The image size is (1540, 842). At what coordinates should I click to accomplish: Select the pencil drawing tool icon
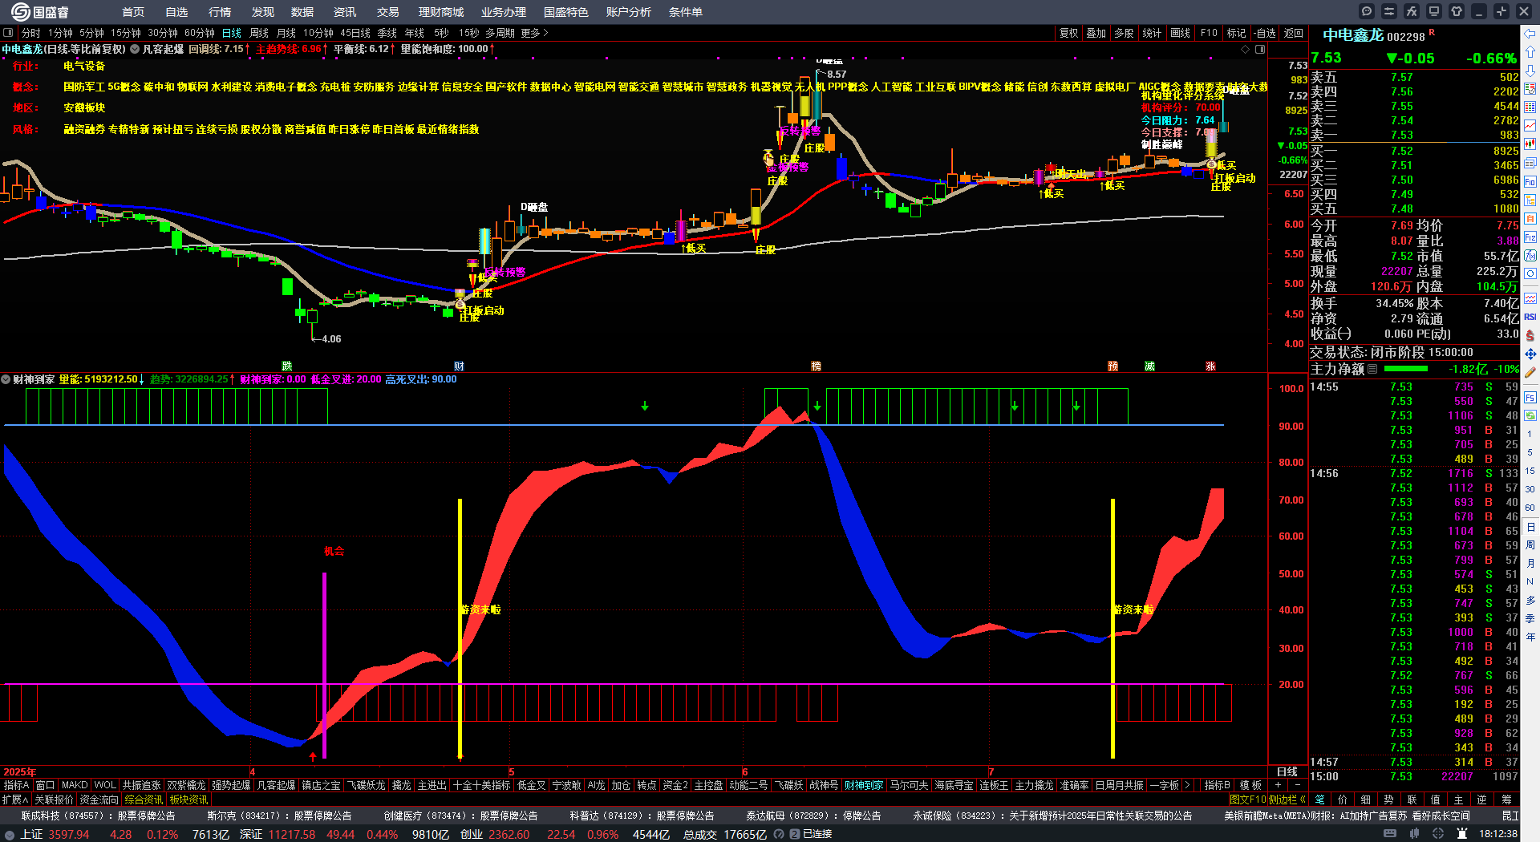[x=1530, y=373]
